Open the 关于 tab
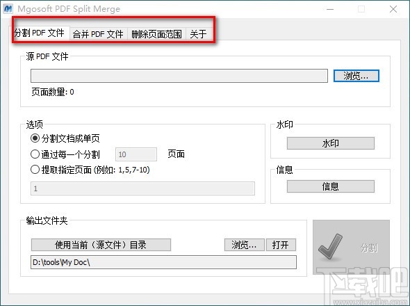The height and width of the screenshot is (306, 410). [198, 34]
